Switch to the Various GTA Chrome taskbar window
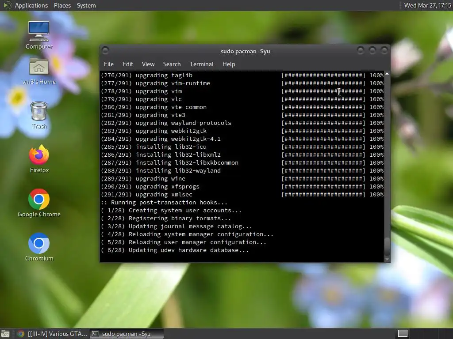Viewport: 453px width, 339px height. [x=53, y=334]
